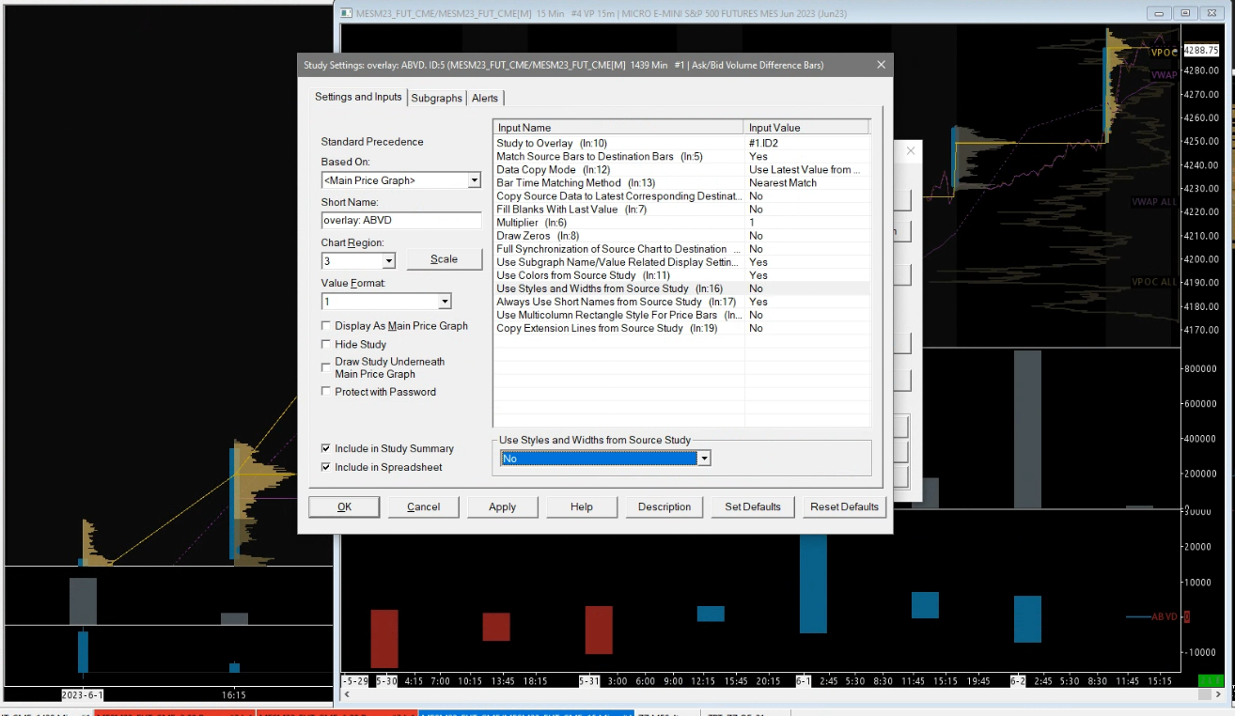Toggle Protect with Password option
Screen dimensions: 1235x716
click(x=326, y=392)
